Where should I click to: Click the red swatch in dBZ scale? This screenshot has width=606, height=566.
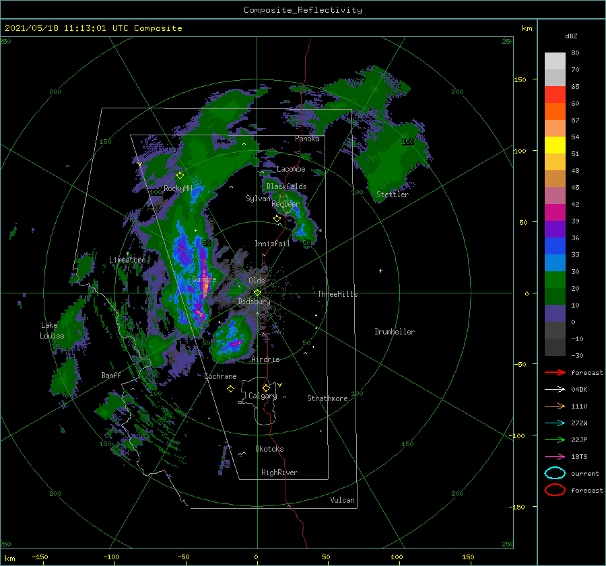555,95
